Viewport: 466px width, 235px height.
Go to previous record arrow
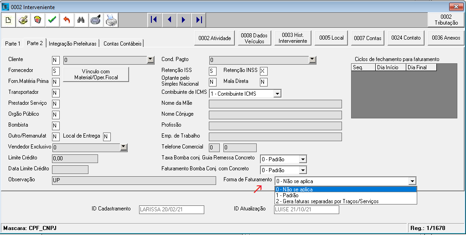[x=169, y=20]
